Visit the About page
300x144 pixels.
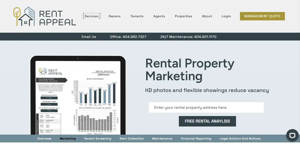click(207, 16)
